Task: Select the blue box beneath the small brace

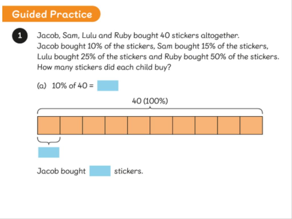Action: pyautogui.click(x=49, y=152)
